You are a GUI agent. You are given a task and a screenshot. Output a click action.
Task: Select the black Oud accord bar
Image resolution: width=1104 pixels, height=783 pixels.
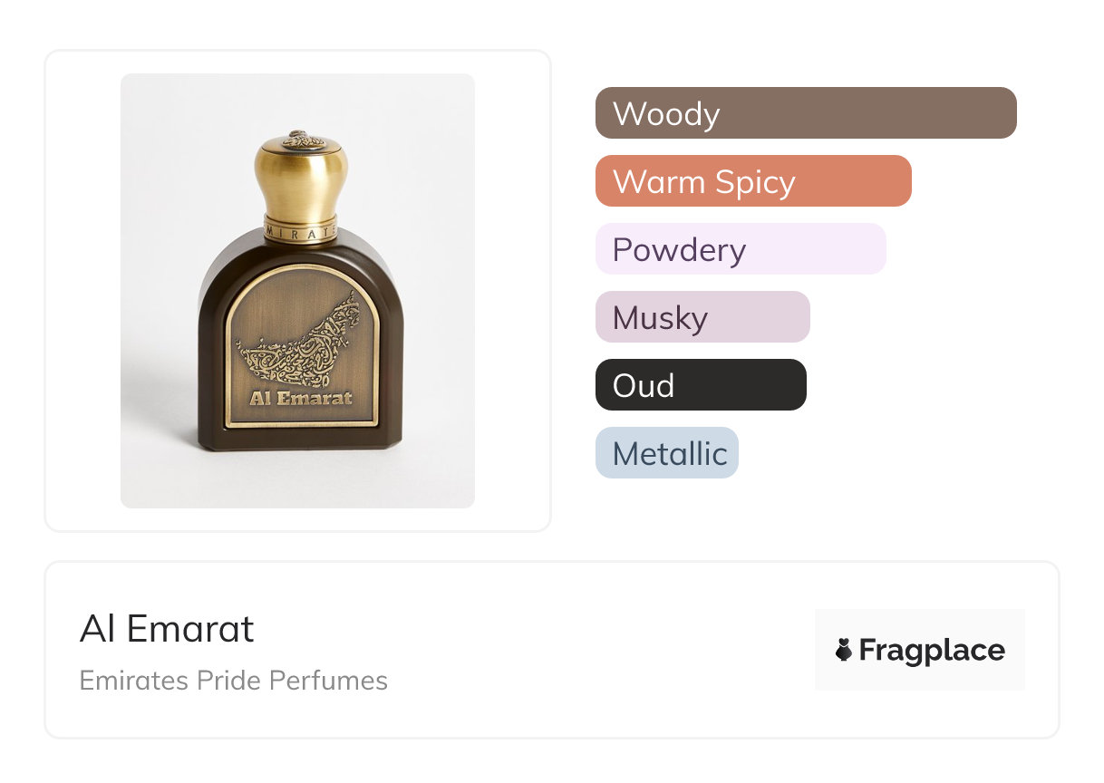tap(700, 385)
